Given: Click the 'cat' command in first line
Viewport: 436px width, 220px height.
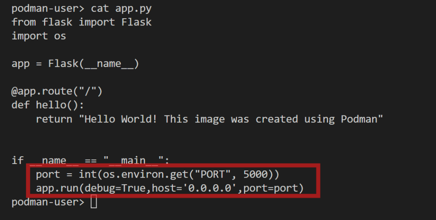Looking at the screenshot, I should point(100,8).
